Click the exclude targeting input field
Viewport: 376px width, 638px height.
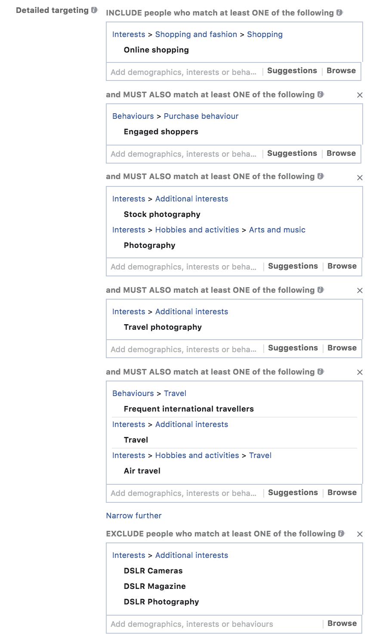[x=194, y=623]
